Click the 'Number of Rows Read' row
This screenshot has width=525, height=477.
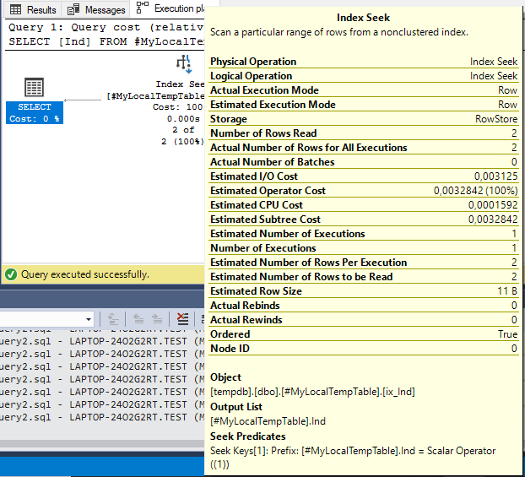click(364, 133)
